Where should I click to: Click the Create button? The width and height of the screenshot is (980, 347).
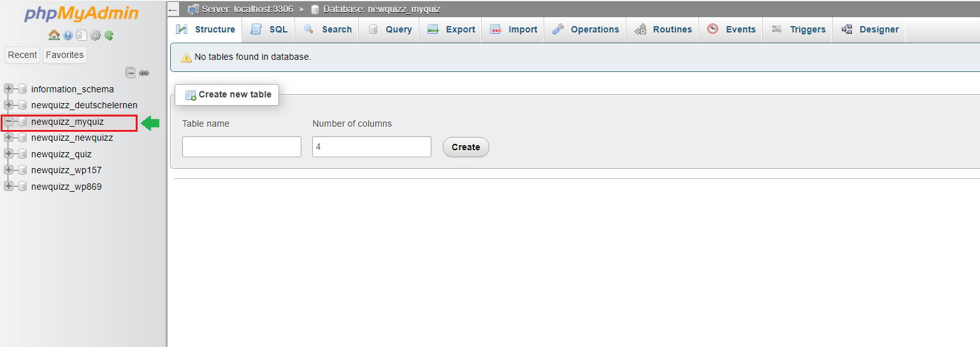click(x=466, y=147)
